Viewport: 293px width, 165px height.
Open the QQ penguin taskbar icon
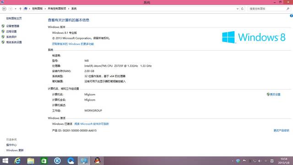pos(98,161)
